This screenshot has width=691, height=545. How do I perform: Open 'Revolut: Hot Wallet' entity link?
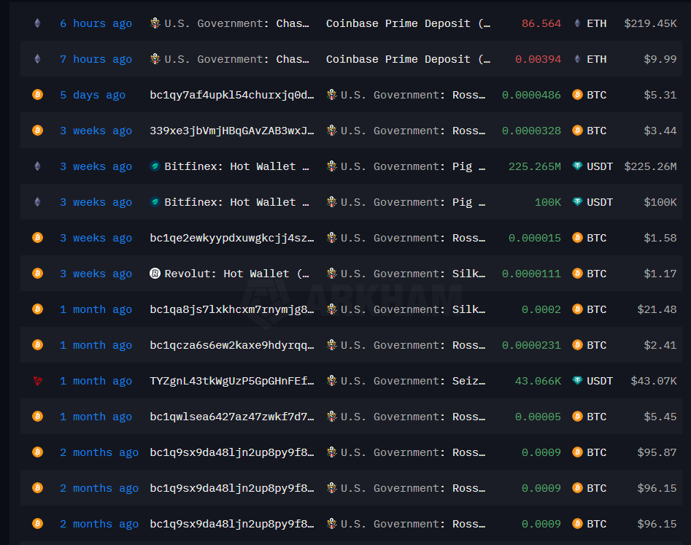click(236, 274)
